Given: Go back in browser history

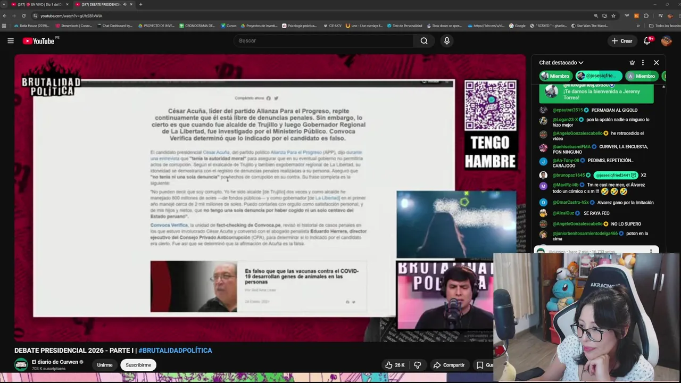Looking at the screenshot, I should [x=5, y=16].
